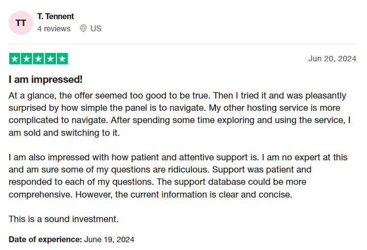Click the first green rating star

[14, 59]
